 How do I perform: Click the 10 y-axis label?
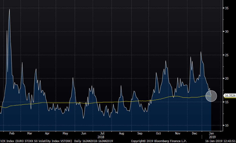point(227,125)
